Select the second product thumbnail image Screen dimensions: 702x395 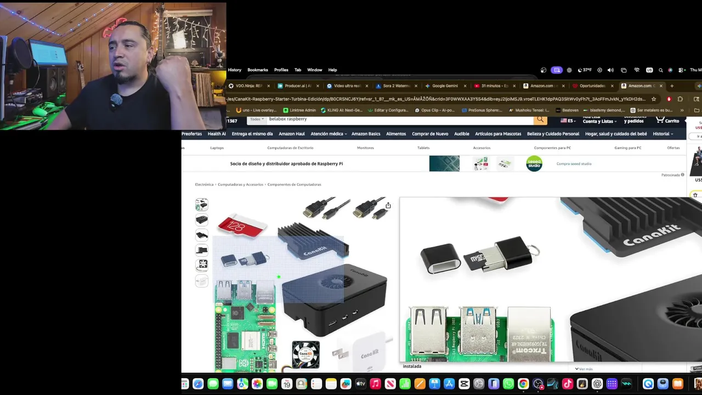coord(202,220)
